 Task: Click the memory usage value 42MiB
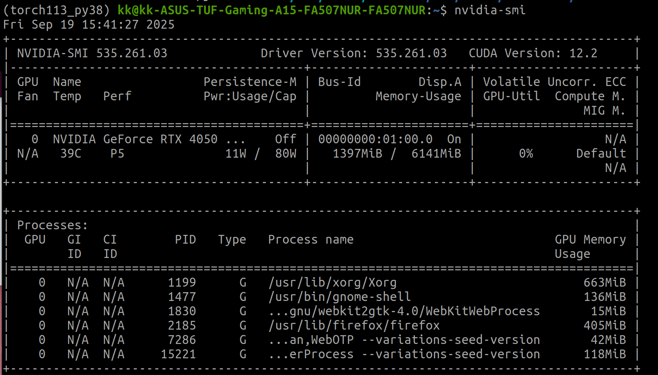tap(608, 340)
